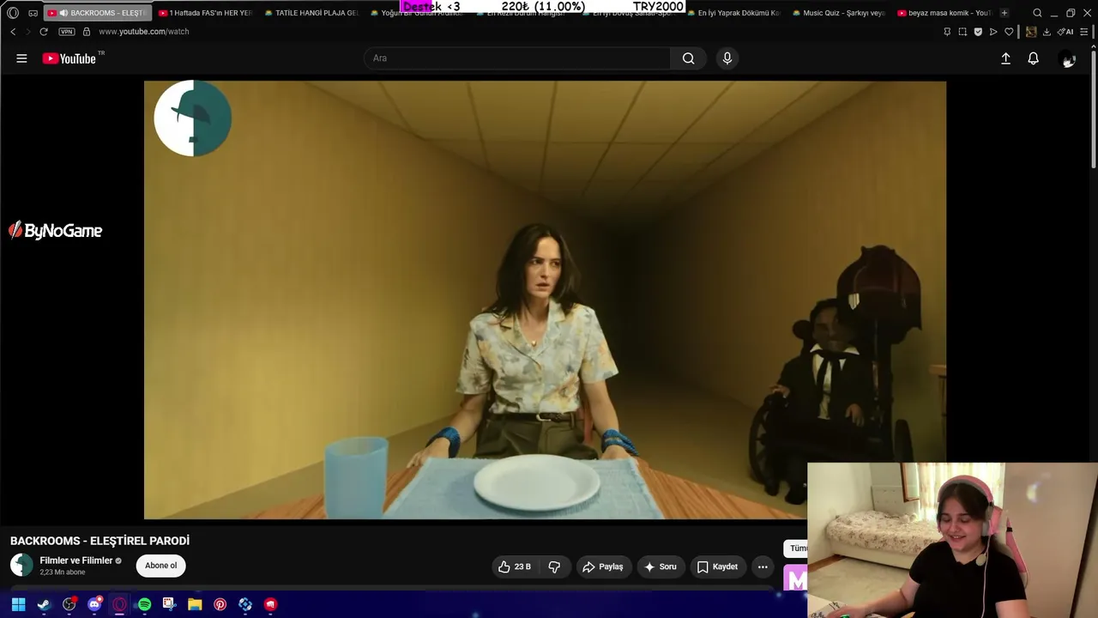The image size is (1098, 618).
Task: Open the privacy shield icon
Action: [978, 32]
